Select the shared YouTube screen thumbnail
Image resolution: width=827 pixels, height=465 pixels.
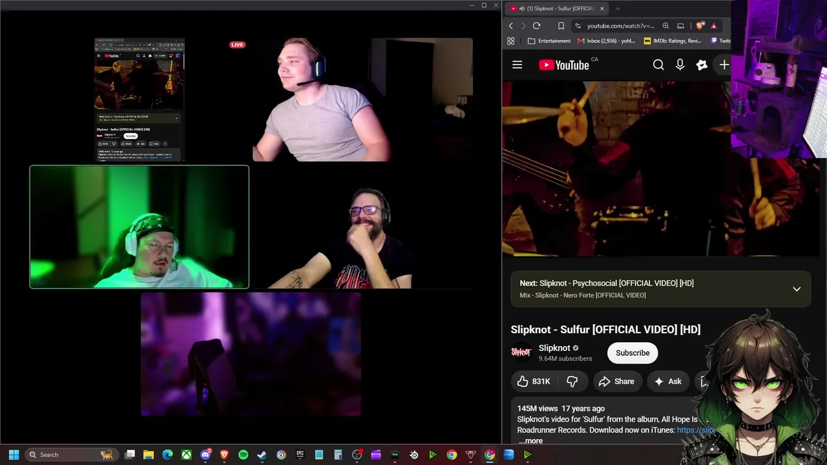click(x=139, y=99)
